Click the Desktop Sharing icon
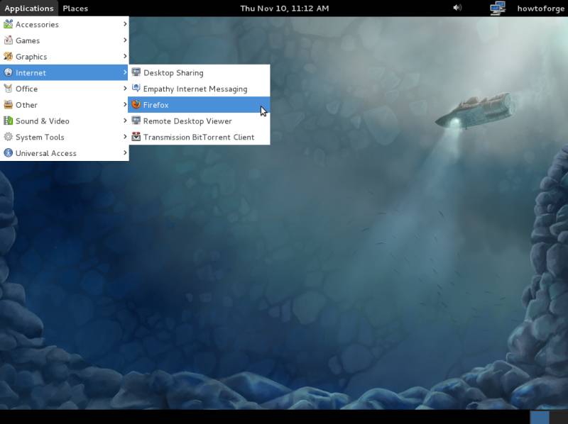 (136, 72)
